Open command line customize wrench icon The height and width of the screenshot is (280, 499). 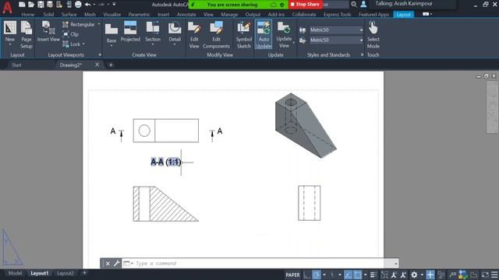pyautogui.click(x=116, y=264)
